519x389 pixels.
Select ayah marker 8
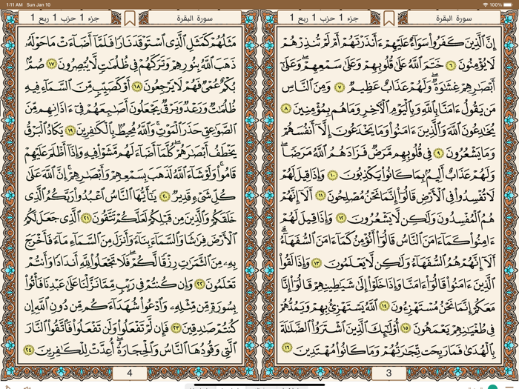click(286, 108)
